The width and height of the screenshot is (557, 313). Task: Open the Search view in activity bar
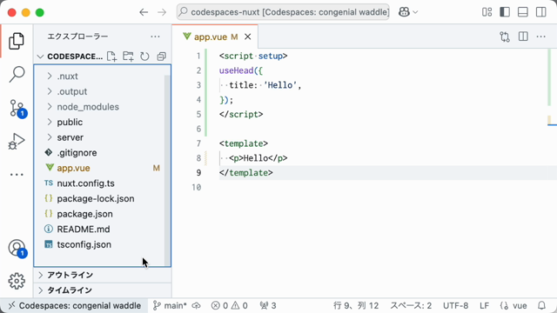(x=17, y=74)
